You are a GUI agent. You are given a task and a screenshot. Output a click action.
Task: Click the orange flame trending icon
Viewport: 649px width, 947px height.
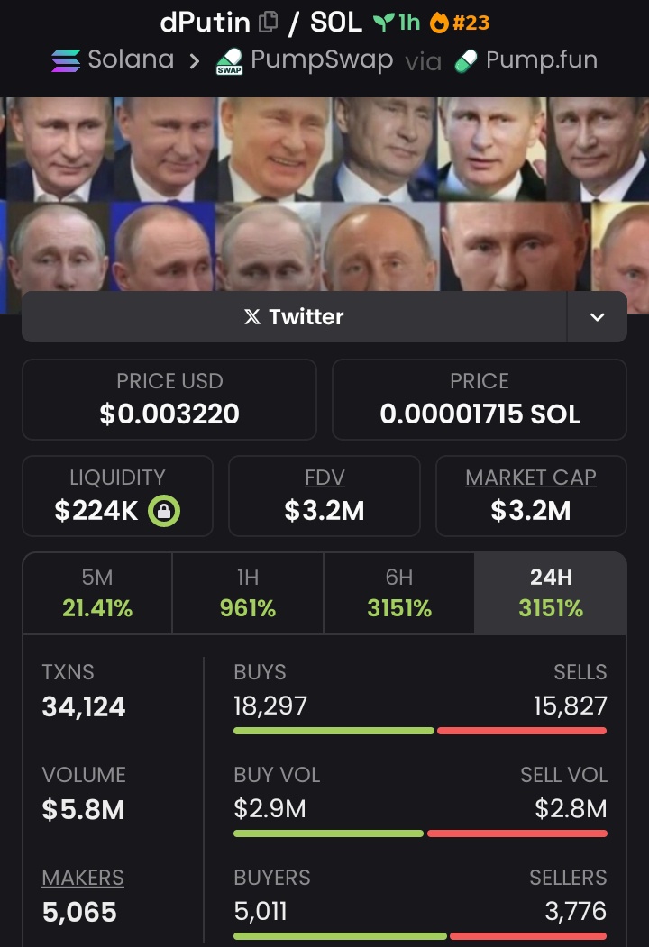(x=439, y=23)
